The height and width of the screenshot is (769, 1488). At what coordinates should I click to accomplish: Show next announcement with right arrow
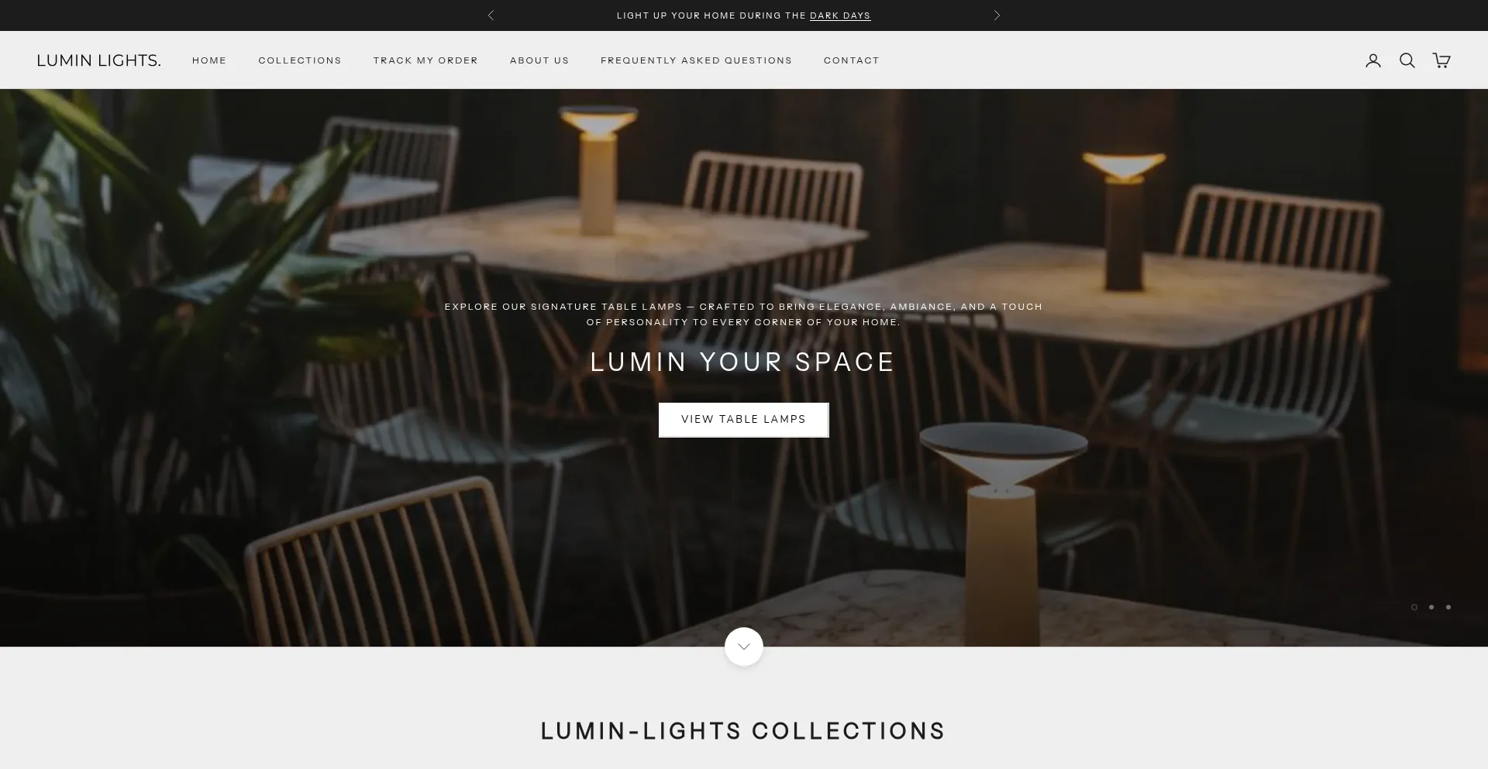997,15
